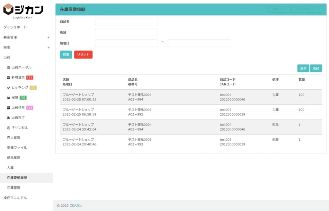Click the ロジカン link in the footer
The height and width of the screenshot is (211, 329).
click(76, 206)
